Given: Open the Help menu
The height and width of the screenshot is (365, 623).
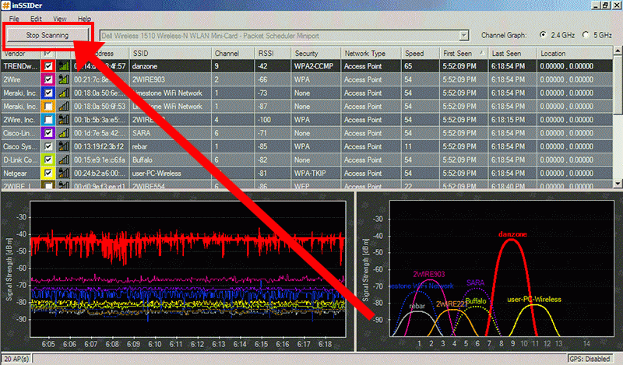Looking at the screenshot, I should point(84,18).
